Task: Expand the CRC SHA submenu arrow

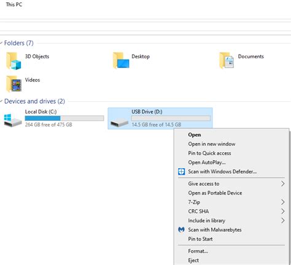Action: point(282,211)
